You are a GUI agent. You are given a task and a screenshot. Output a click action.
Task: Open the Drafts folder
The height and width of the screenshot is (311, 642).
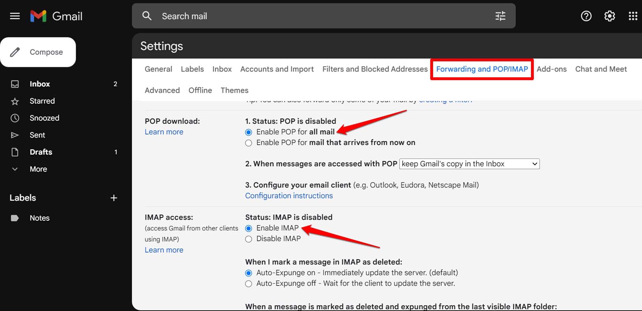pyautogui.click(x=41, y=152)
